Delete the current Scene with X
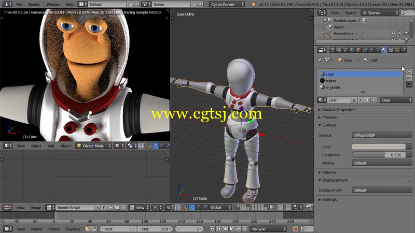Image resolution: width=415 pixels, height=233 pixels. pyautogui.click(x=200, y=4)
